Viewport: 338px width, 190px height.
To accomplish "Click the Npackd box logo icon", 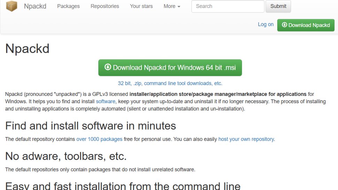I will pos(11,6).
